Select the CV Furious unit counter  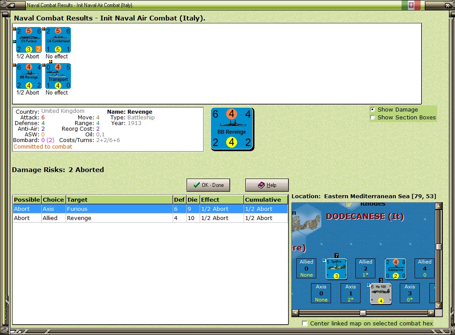click(x=29, y=40)
